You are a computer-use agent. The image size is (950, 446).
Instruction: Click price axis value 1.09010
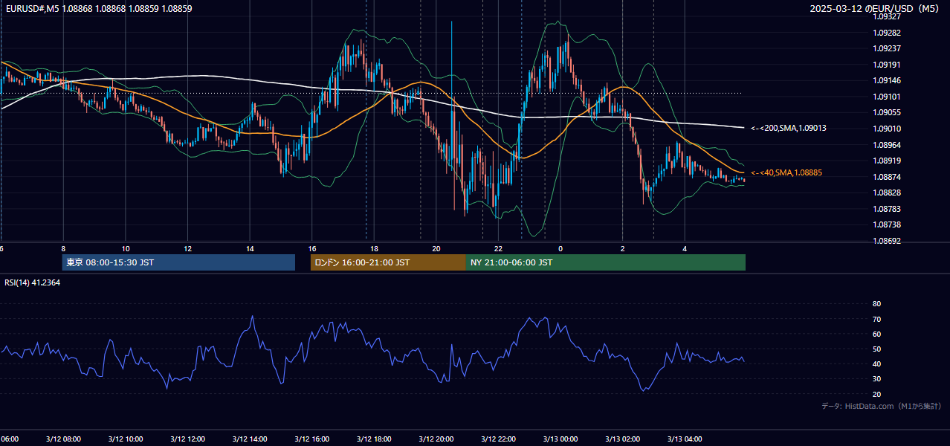(x=886, y=129)
